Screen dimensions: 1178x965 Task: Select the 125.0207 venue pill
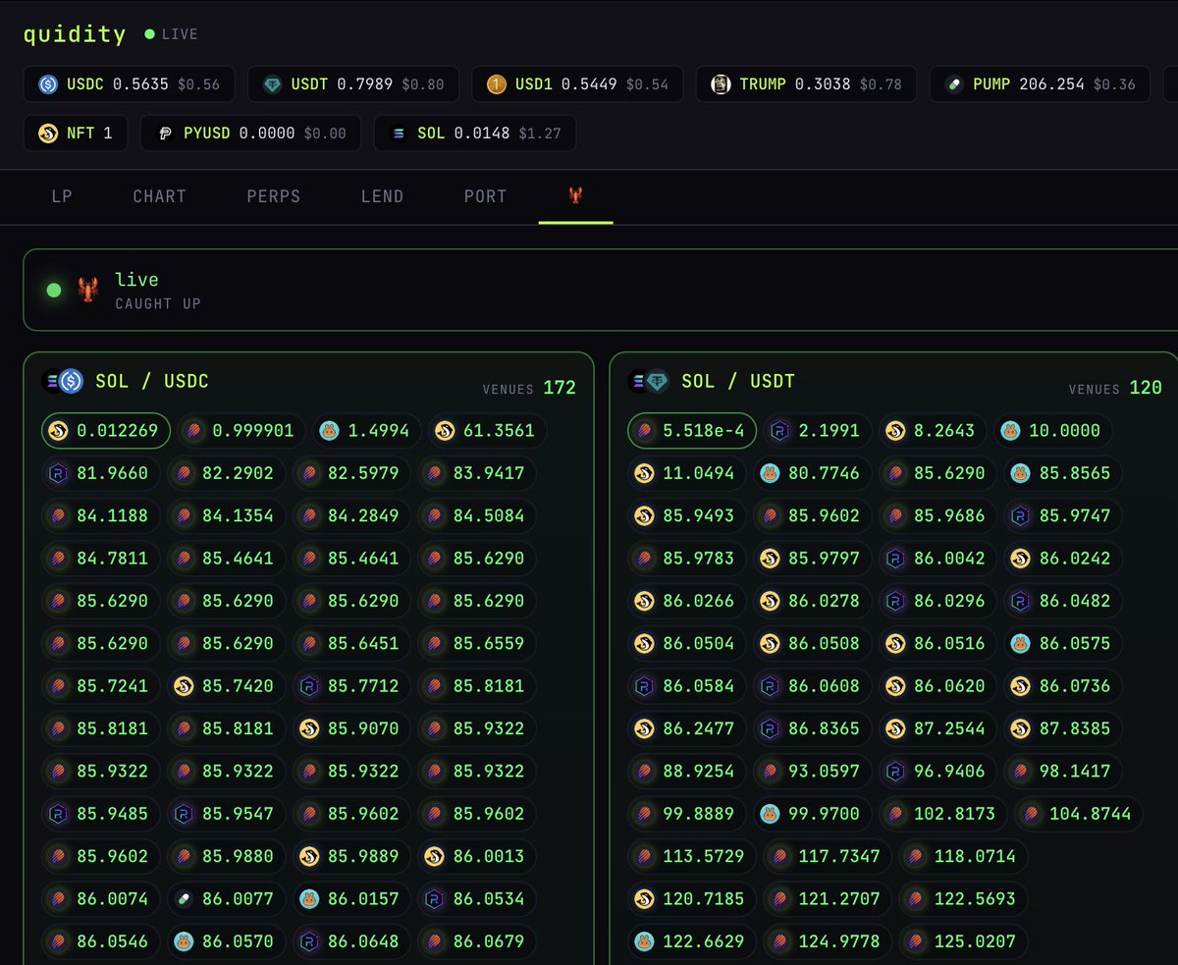coord(963,940)
